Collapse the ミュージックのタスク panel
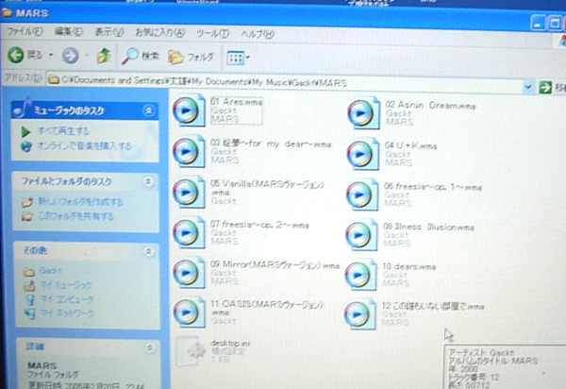 (149, 110)
